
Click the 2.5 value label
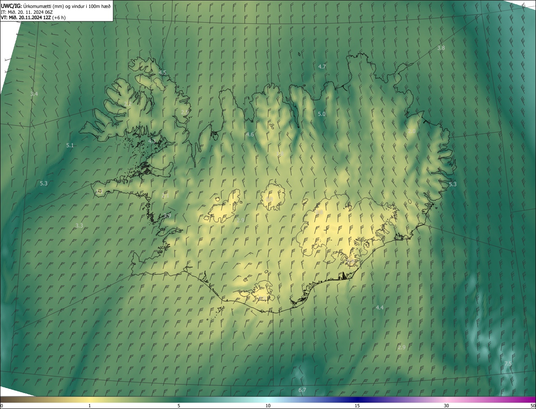(185, 112)
